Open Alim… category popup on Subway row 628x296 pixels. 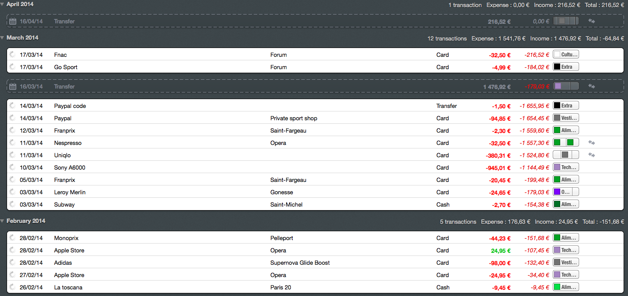pyautogui.click(x=565, y=204)
